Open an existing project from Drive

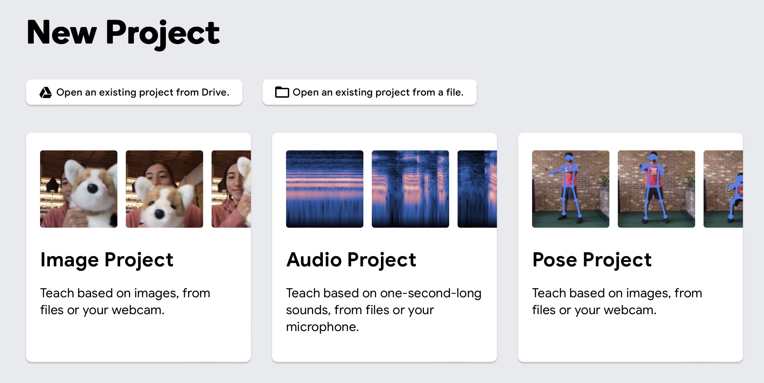click(x=135, y=92)
